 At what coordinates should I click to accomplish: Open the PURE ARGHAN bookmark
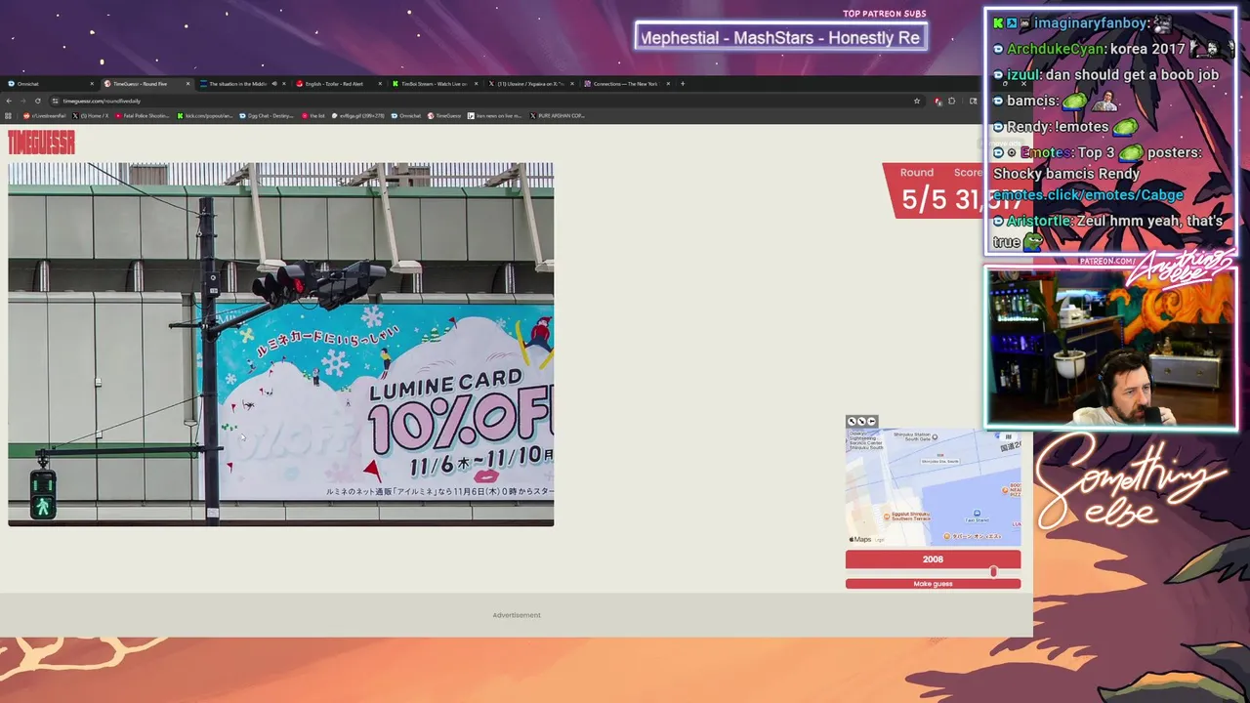tap(557, 116)
